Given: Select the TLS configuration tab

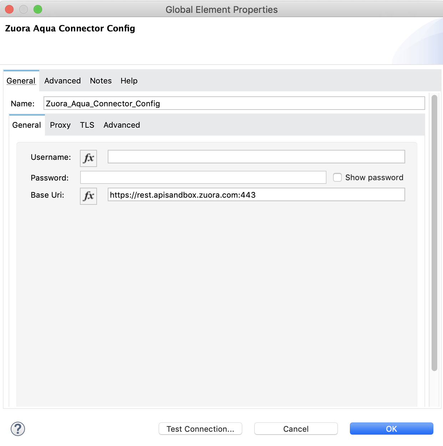Looking at the screenshot, I should (x=87, y=125).
